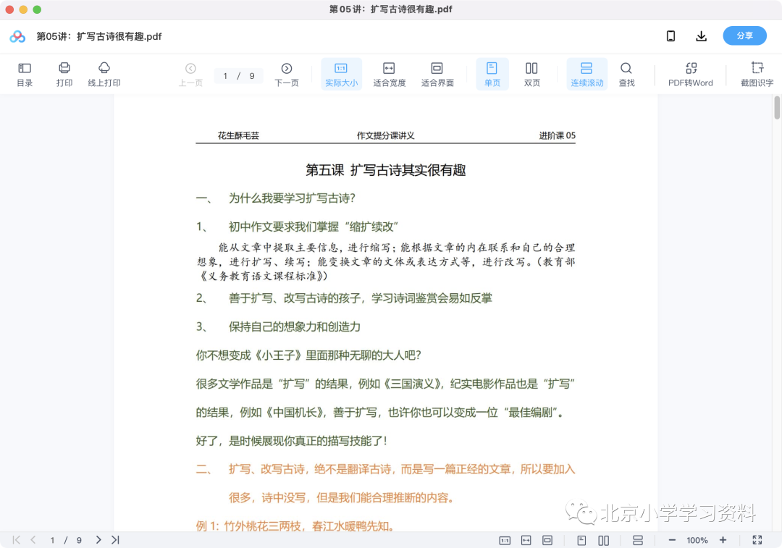Click single page icon in status bar
This screenshot has height=548, width=782.
tap(581, 541)
